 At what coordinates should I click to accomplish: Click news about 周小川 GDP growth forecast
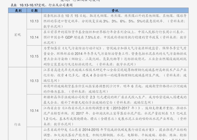tap(115, 37)
